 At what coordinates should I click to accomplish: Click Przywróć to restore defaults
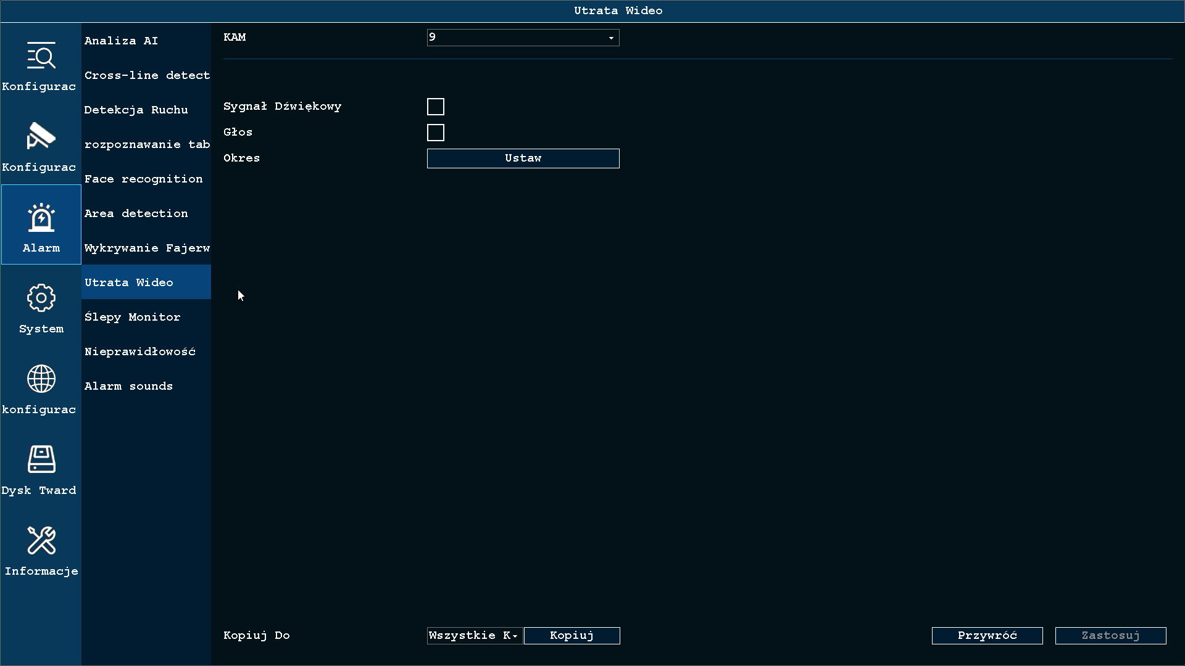(x=987, y=636)
